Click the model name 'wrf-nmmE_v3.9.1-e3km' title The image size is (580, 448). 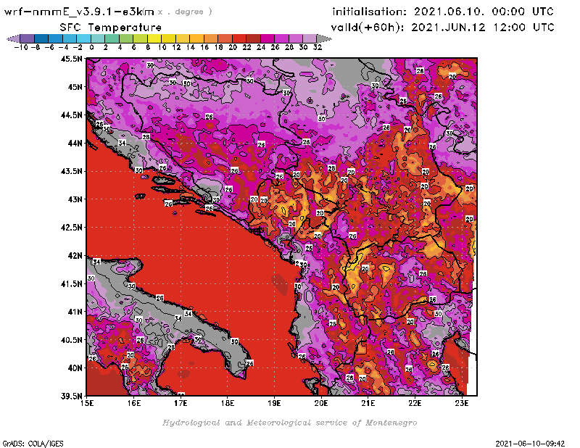(79, 12)
